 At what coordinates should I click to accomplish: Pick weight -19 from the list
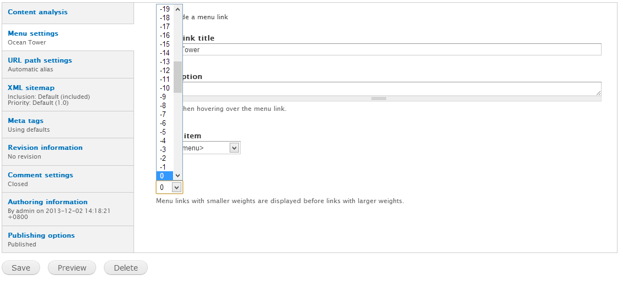point(165,9)
